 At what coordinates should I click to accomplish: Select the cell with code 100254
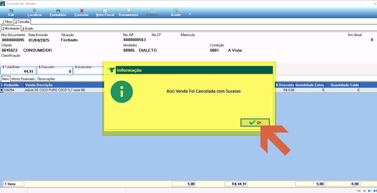pos(14,90)
